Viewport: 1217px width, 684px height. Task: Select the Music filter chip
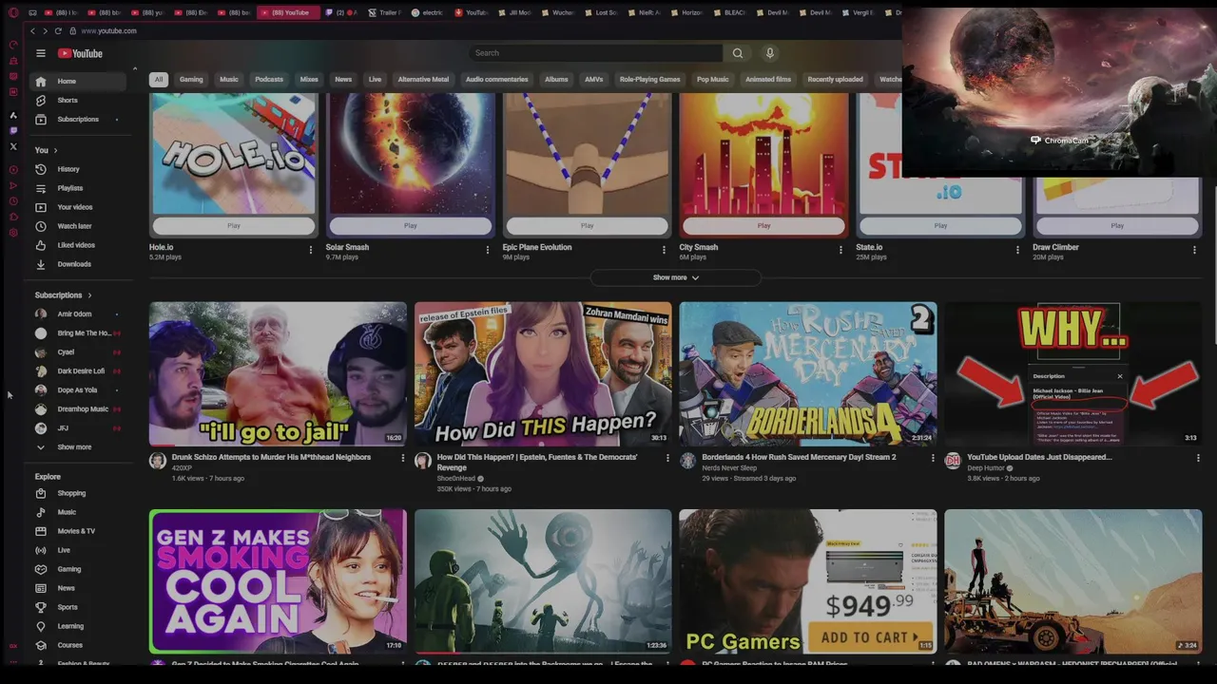229,80
